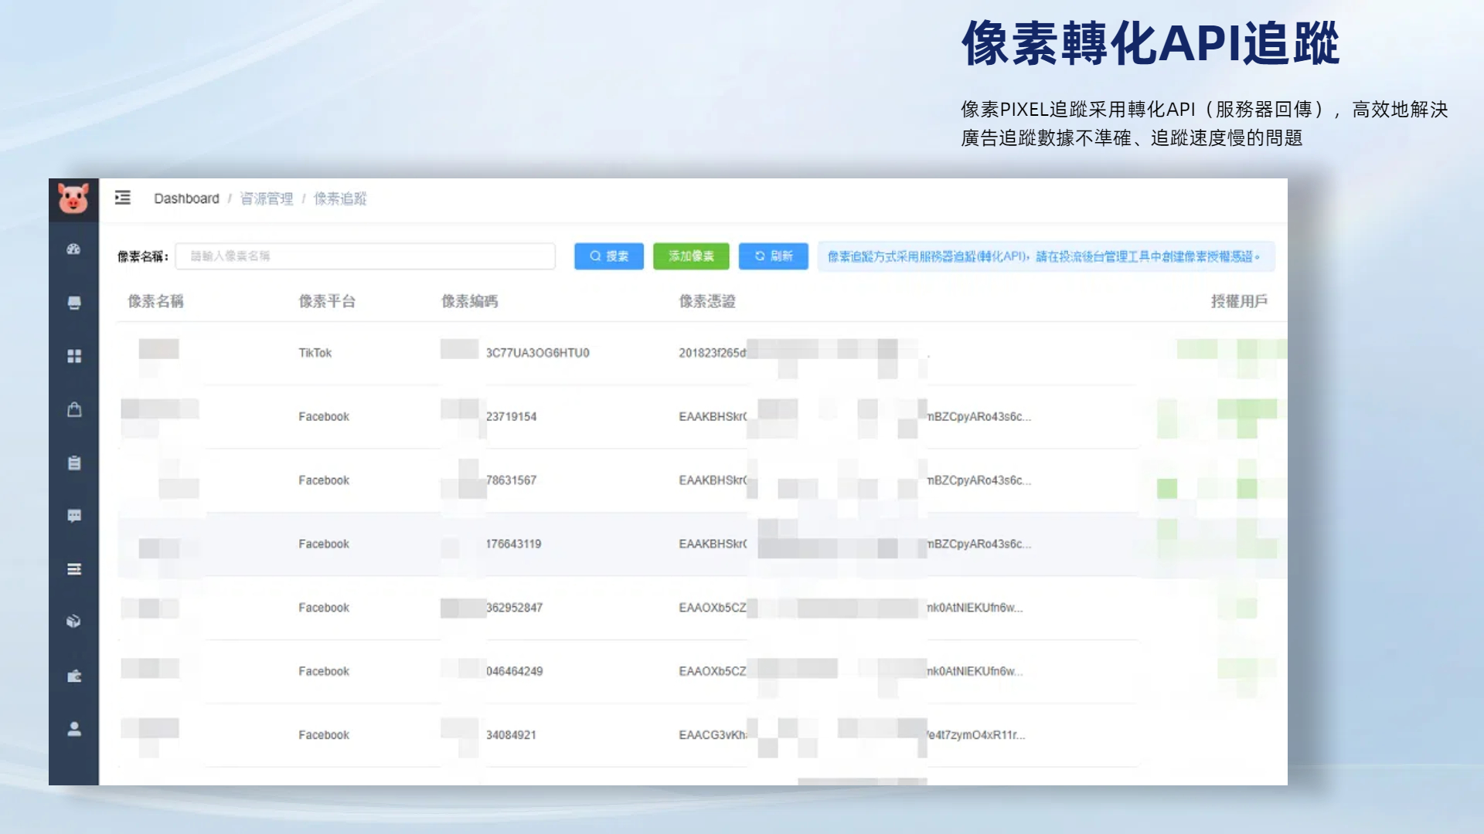Click Facebook in the 34084921 row
The height and width of the screenshot is (834, 1484).
(x=324, y=735)
